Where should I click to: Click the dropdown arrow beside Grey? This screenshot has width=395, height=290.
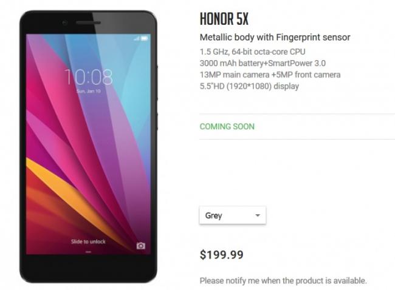(258, 215)
